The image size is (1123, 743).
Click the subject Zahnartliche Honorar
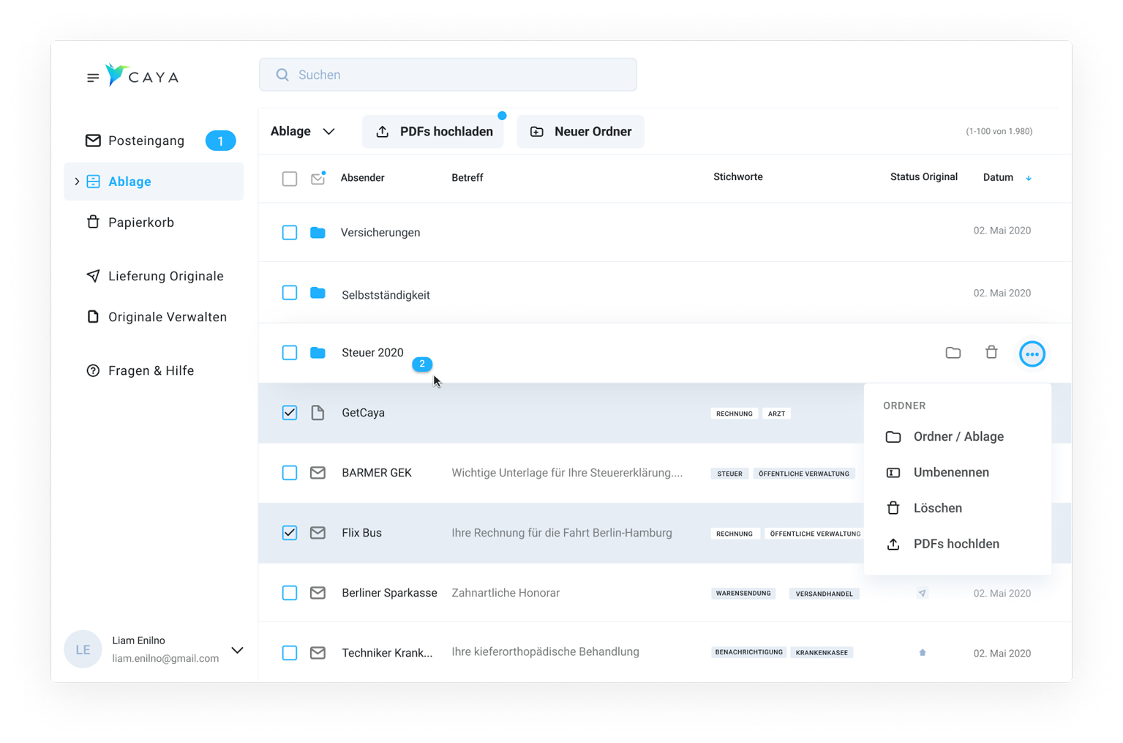click(506, 593)
